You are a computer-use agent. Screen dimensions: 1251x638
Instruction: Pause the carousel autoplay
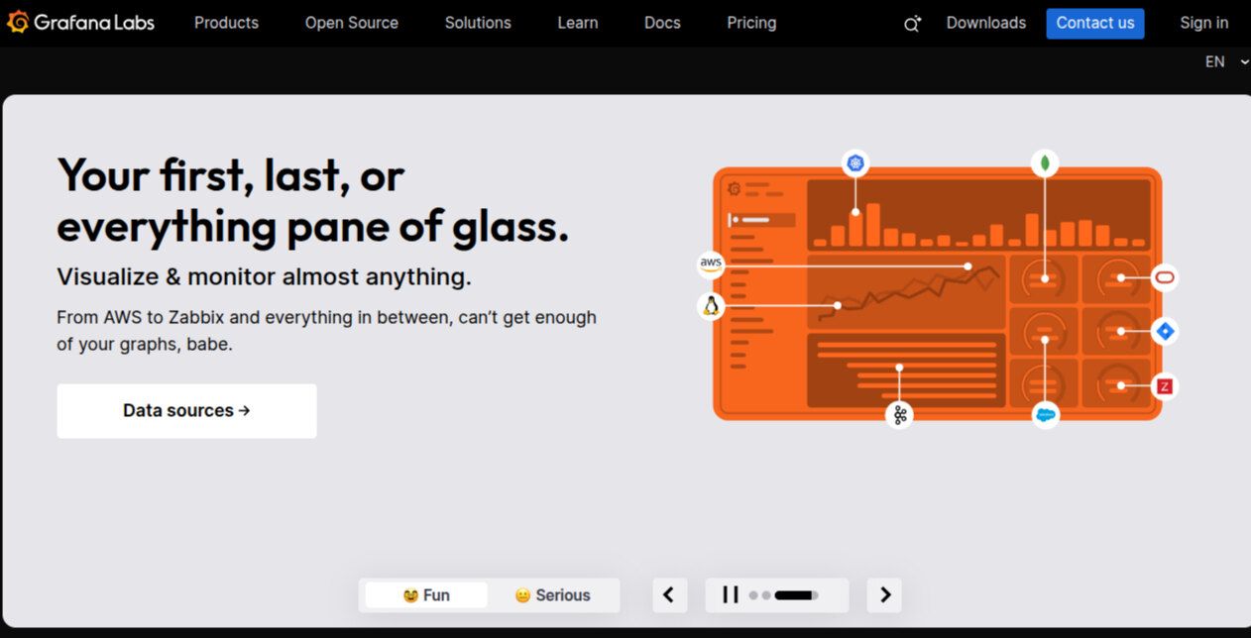coord(731,595)
